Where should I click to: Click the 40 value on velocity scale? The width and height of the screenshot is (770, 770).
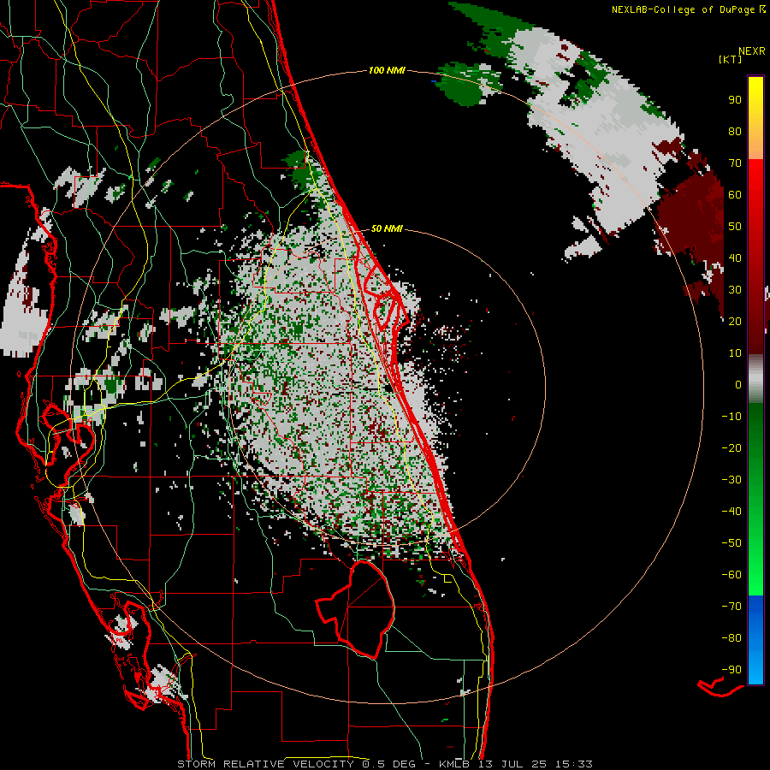735,258
